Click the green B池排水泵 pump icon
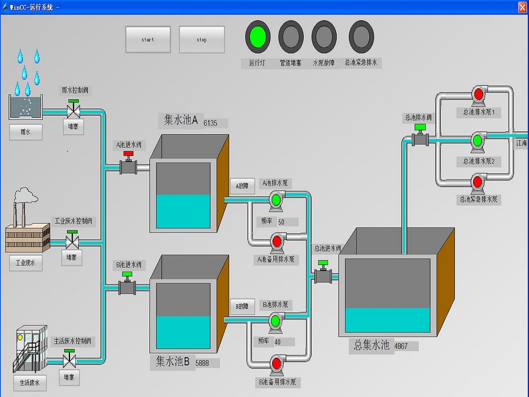 point(276,322)
